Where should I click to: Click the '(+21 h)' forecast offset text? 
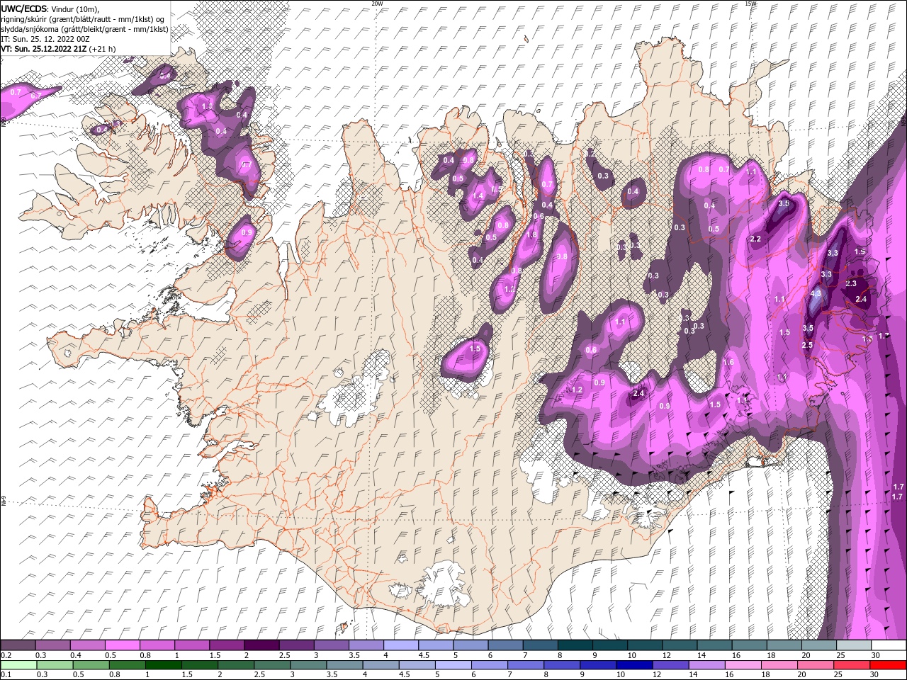[102, 49]
